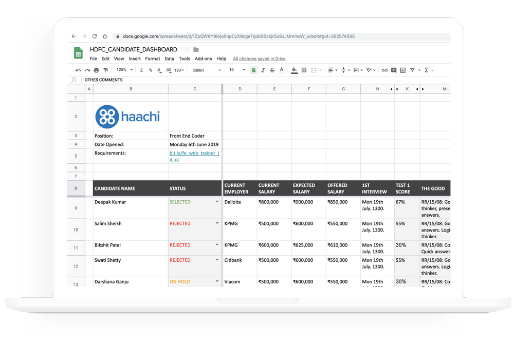Print the spreadsheet with the printer icon
514x344 pixels.
tap(97, 70)
